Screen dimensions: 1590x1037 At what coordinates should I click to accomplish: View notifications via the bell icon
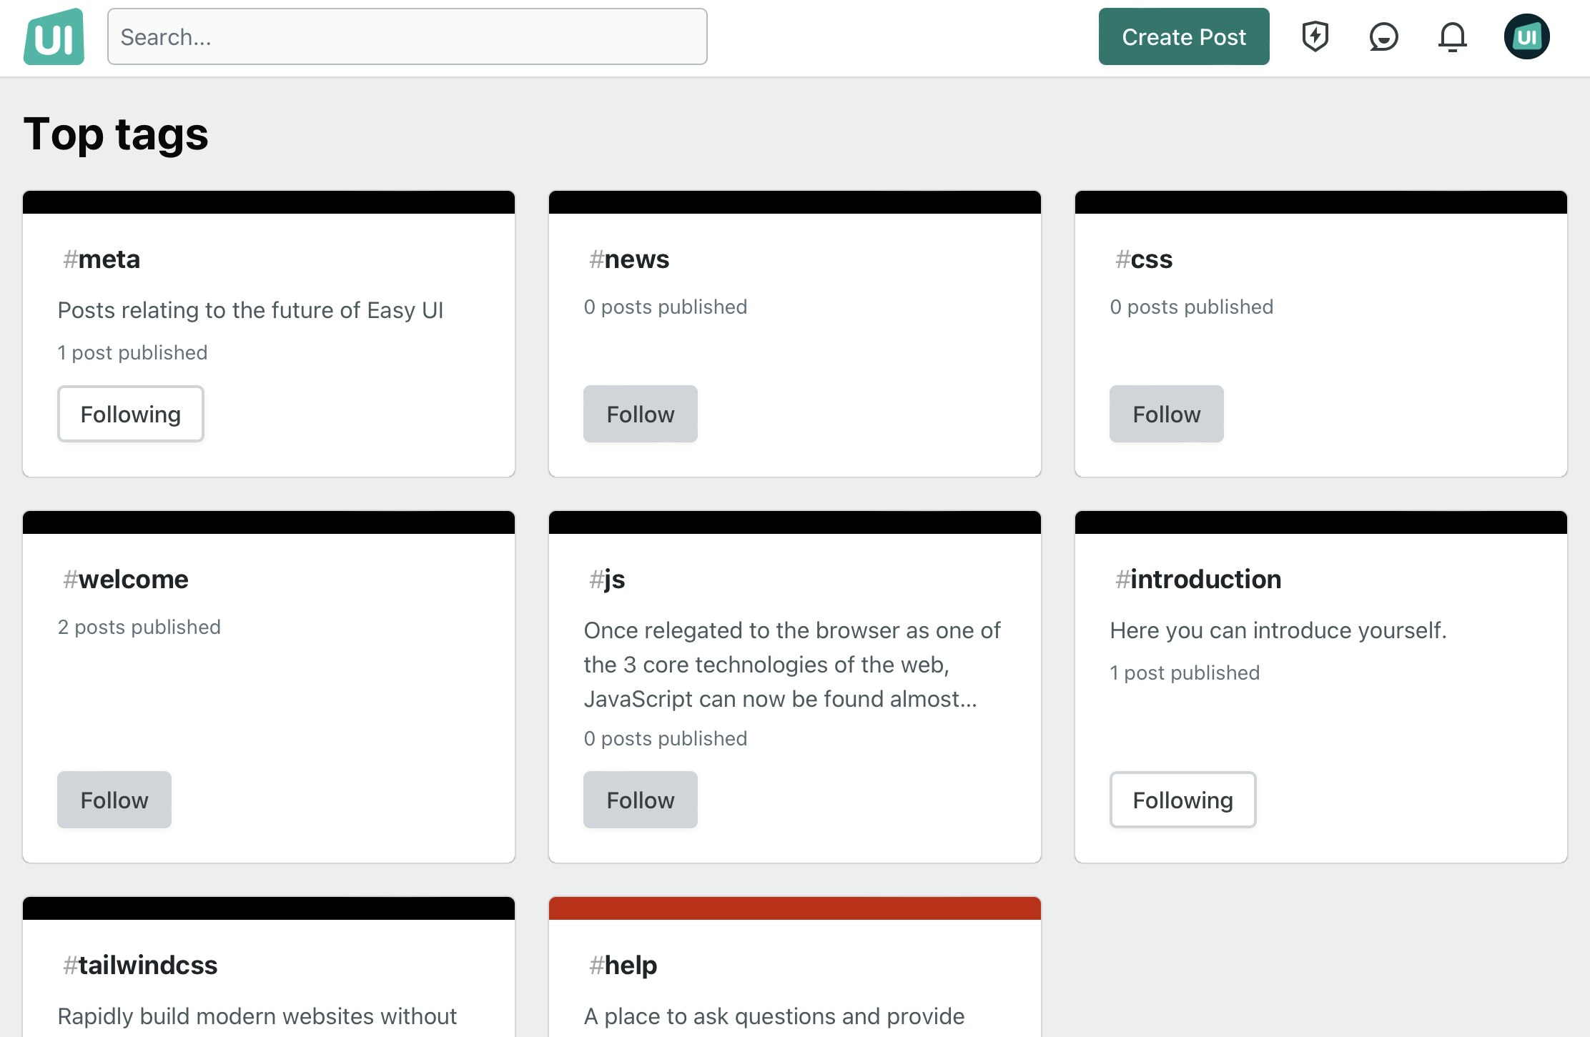tap(1453, 36)
